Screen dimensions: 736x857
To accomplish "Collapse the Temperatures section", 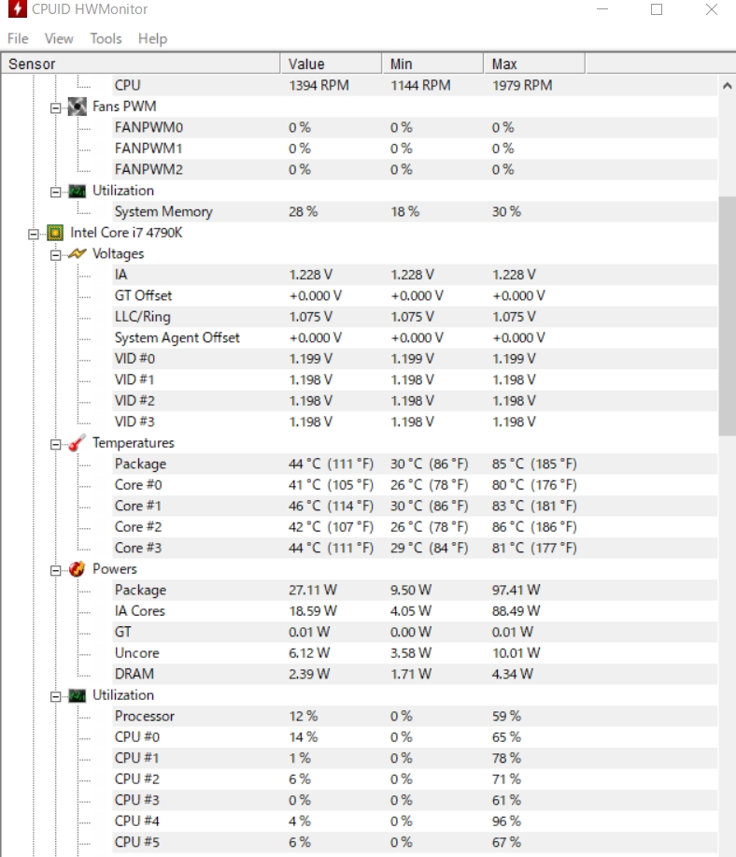I will 56,443.
